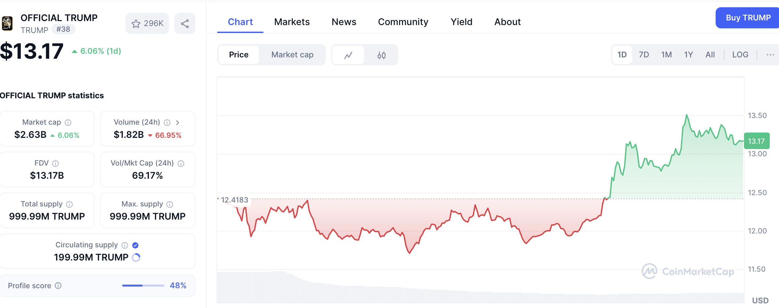Switch to the Community tab
The width and height of the screenshot is (779, 308).
point(403,22)
